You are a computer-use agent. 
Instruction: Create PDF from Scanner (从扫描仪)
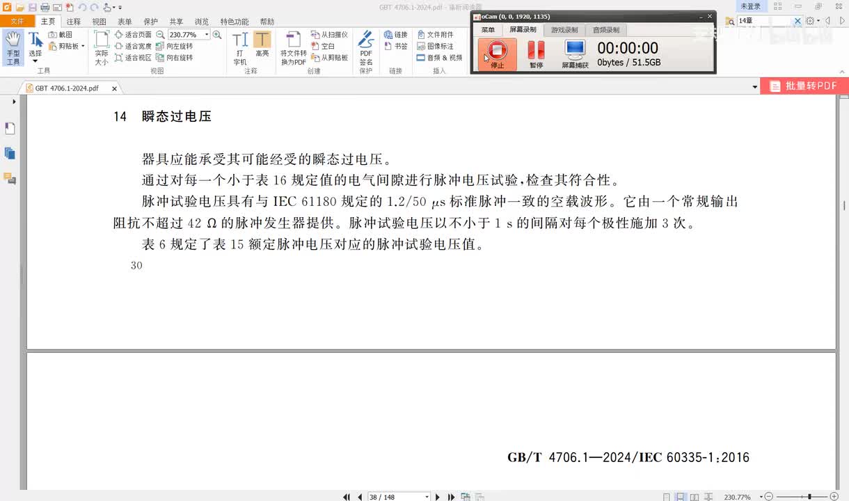pyautogui.click(x=329, y=35)
